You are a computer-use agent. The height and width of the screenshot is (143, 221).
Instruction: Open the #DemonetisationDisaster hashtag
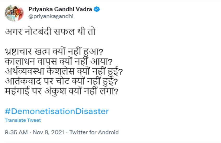[57, 111]
